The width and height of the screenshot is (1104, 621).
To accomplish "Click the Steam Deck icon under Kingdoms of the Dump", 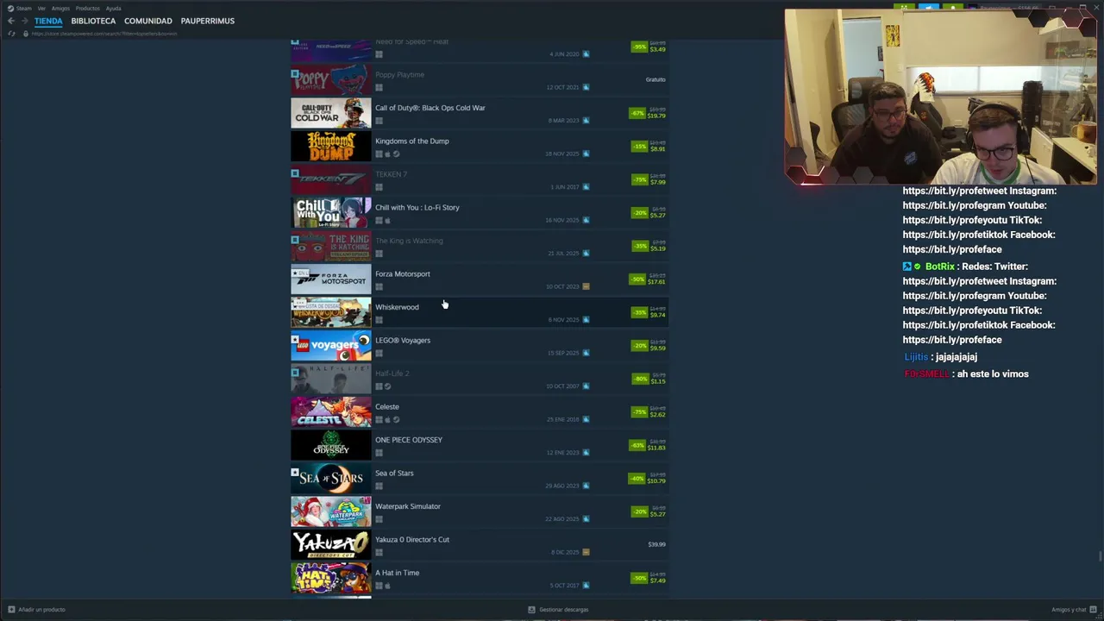I will (x=396, y=154).
